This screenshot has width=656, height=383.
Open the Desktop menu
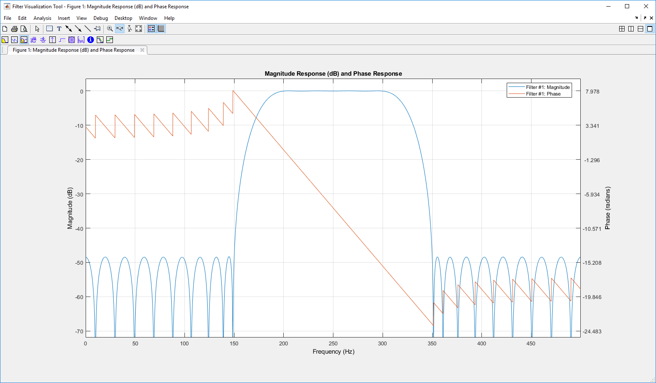[x=123, y=18]
